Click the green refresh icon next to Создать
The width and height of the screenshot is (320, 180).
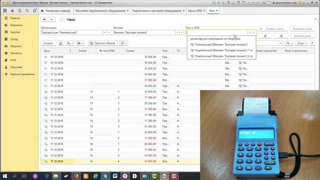click(61, 43)
